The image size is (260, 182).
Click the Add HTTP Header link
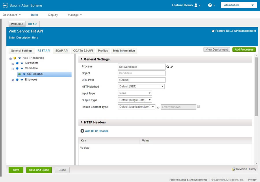coord(96,131)
